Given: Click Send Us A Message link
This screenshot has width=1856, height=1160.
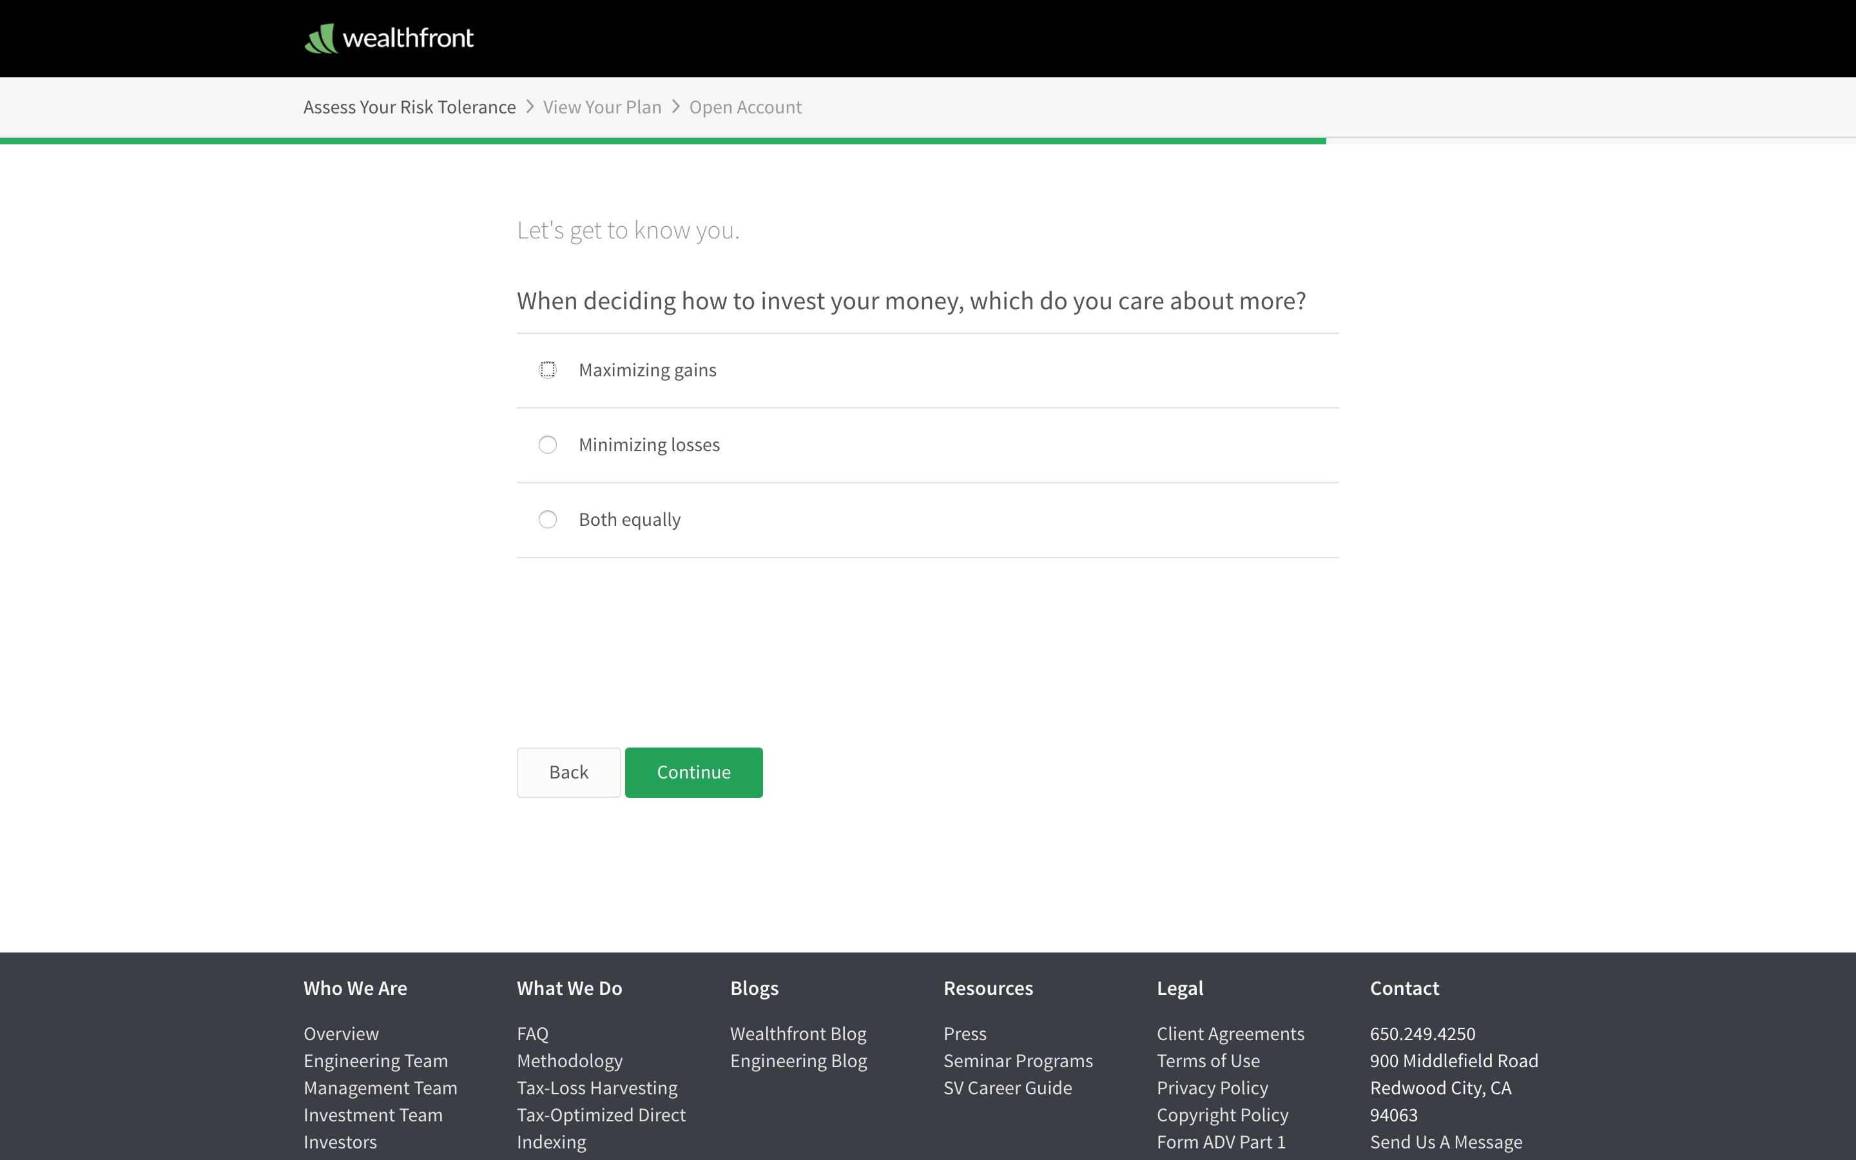Looking at the screenshot, I should coord(1445,1141).
